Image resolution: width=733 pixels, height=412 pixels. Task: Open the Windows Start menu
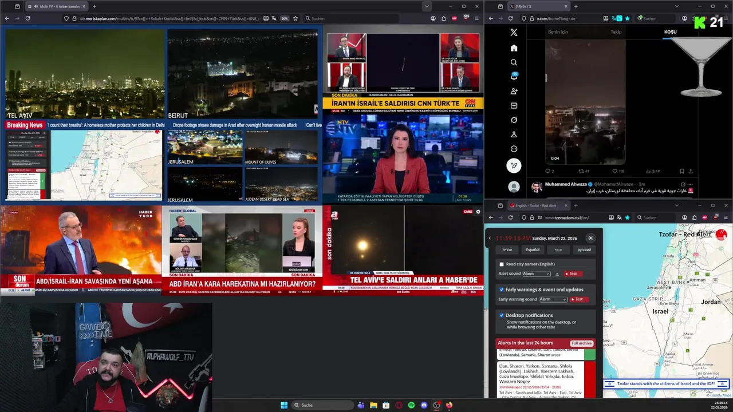point(284,405)
